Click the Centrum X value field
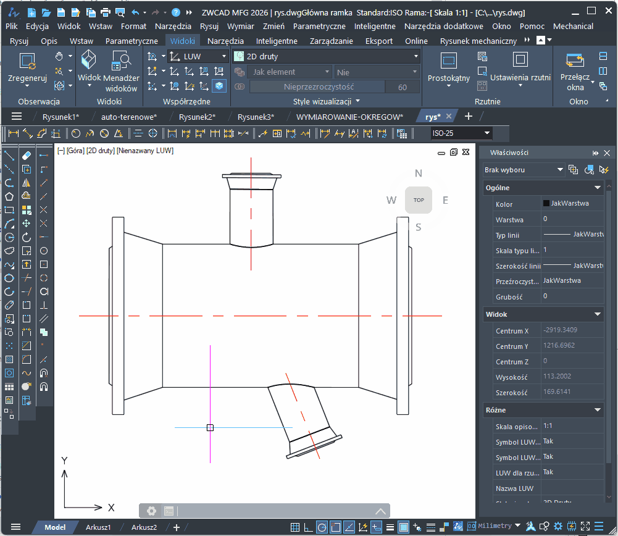Image resolution: width=618 pixels, height=536 pixels. coord(572,330)
